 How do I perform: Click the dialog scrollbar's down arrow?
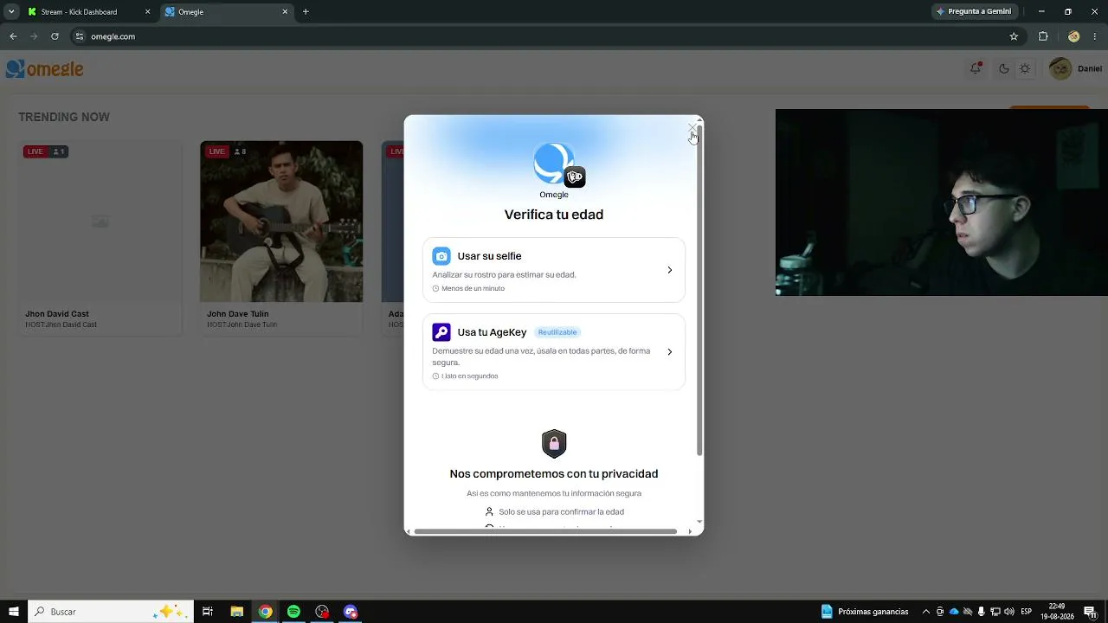(x=699, y=521)
